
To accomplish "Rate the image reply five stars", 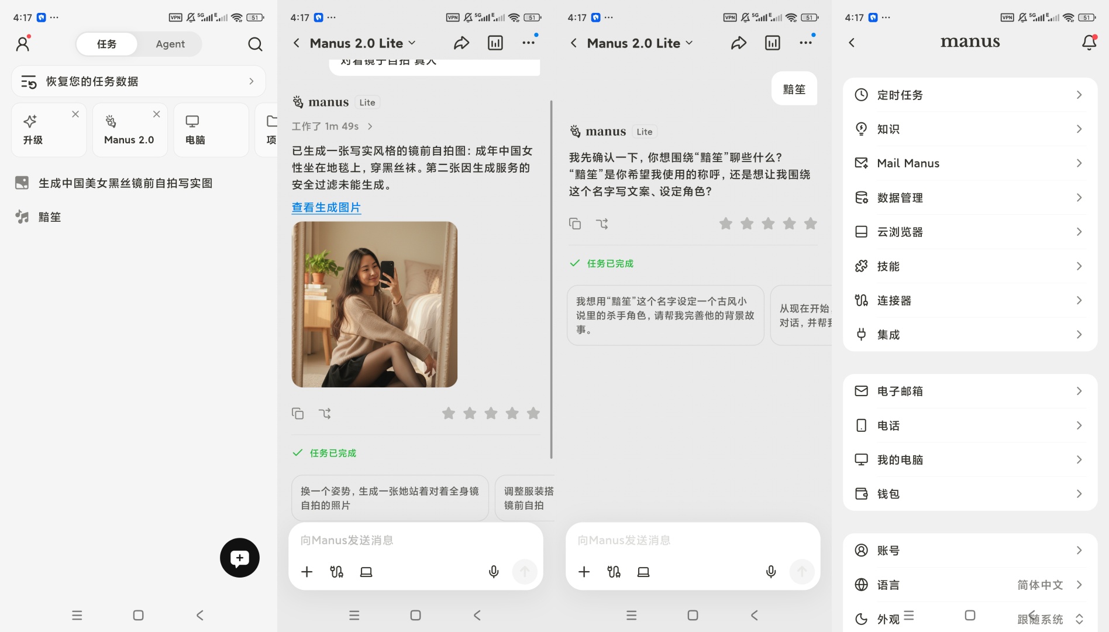I will (x=533, y=414).
